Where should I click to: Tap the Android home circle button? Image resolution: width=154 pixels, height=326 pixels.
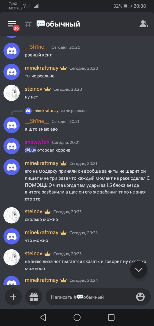pos(77,317)
